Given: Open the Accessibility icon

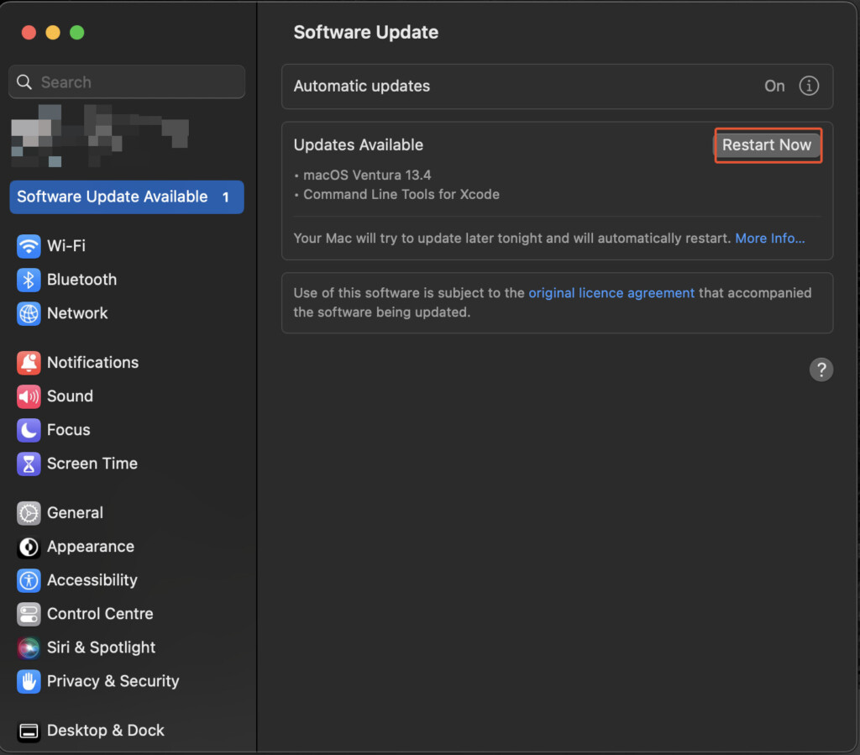Looking at the screenshot, I should click(29, 580).
